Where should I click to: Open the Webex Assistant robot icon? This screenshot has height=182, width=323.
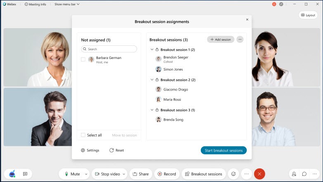[12, 174]
